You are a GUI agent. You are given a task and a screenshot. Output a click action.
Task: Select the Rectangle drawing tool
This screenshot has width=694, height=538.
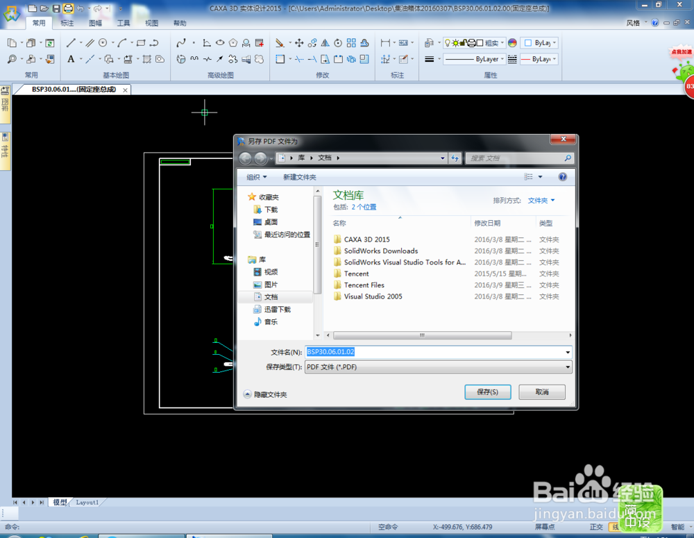coord(141,42)
